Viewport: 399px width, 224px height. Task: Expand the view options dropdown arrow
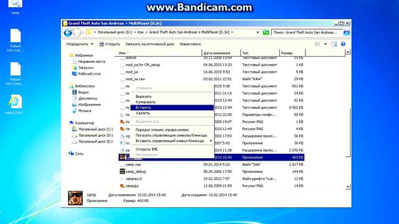325,44
